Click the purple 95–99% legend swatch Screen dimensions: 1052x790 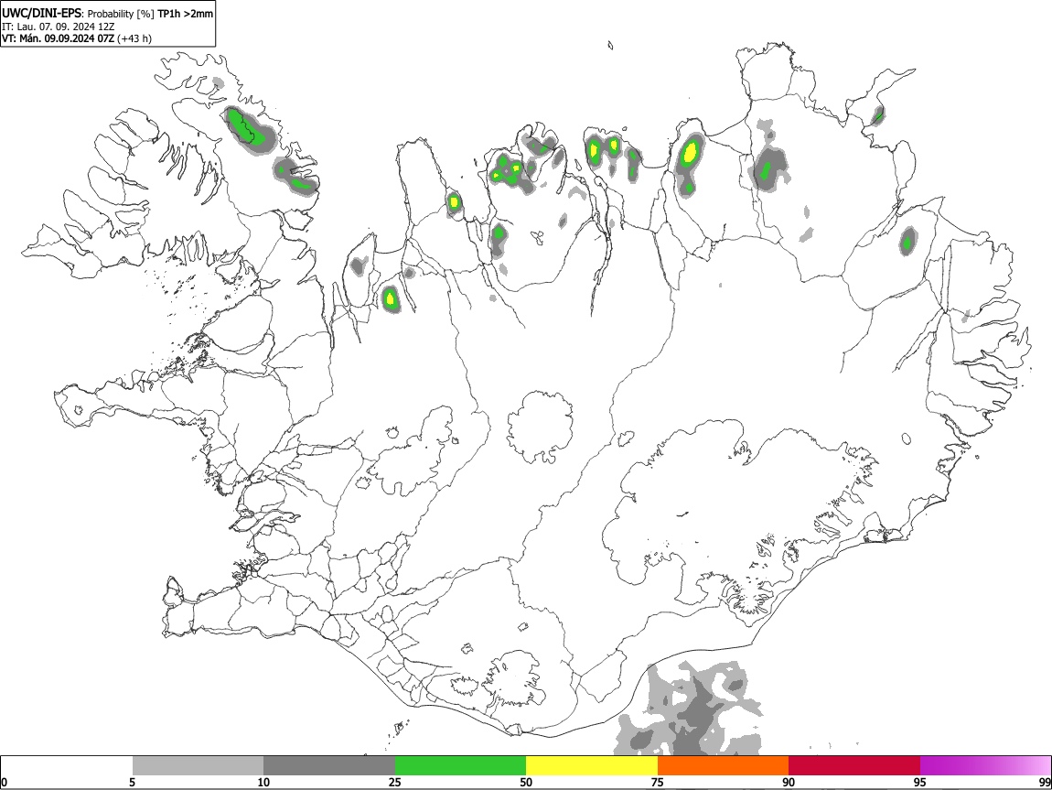click(x=985, y=765)
